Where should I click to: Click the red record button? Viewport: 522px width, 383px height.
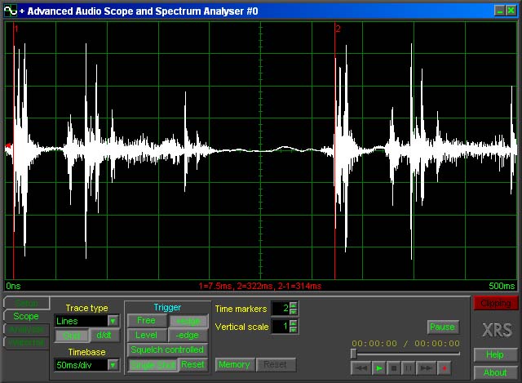(x=444, y=368)
